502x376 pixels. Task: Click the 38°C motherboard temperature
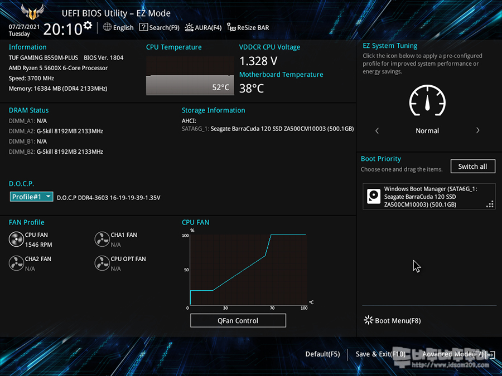coord(252,88)
